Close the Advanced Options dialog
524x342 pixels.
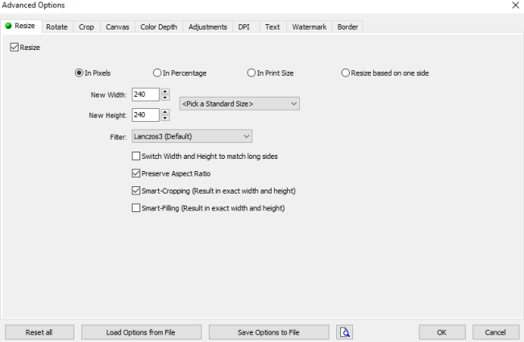[x=515, y=6]
